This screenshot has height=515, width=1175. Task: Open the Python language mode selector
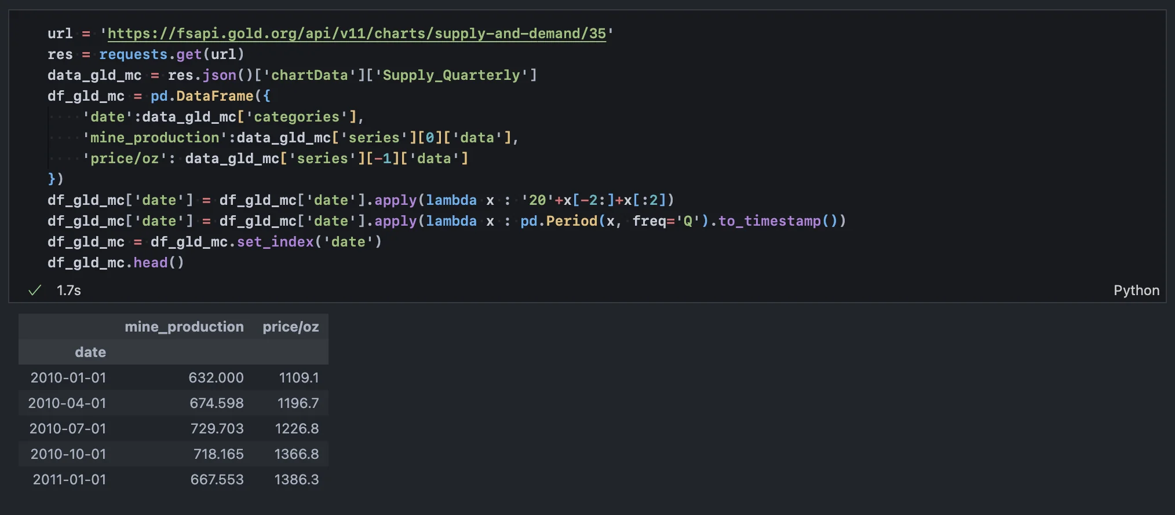click(1136, 290)
